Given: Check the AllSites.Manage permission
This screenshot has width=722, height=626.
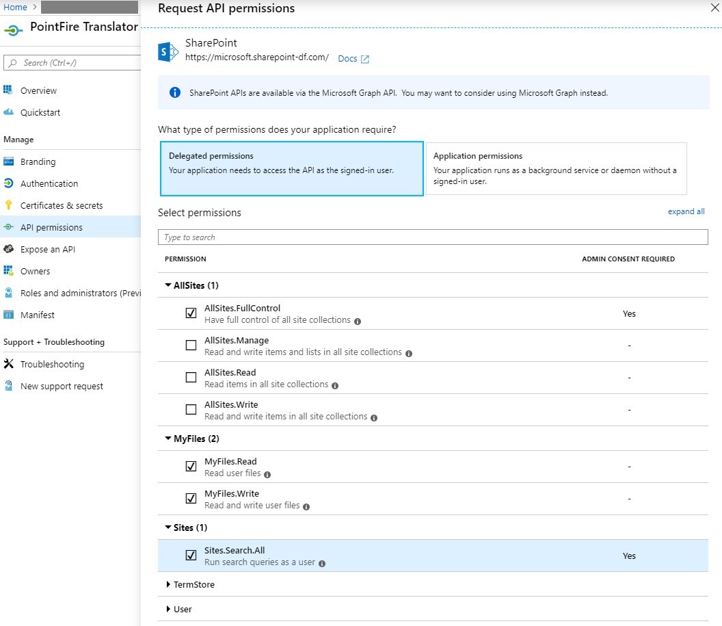Looking at the screenshot, I should tap(191, 345).
